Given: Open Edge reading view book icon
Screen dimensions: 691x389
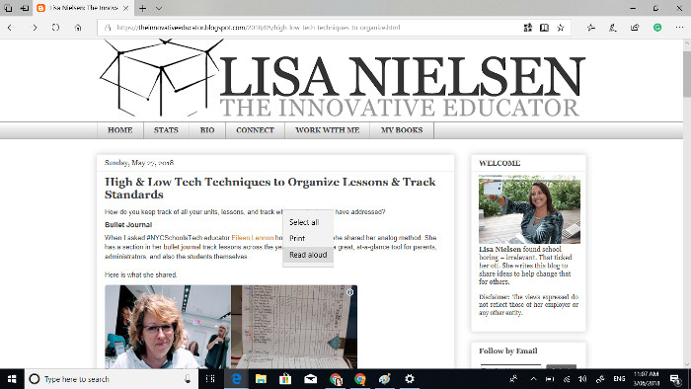Looking at the screenshot, I should (x=544, y=28).
